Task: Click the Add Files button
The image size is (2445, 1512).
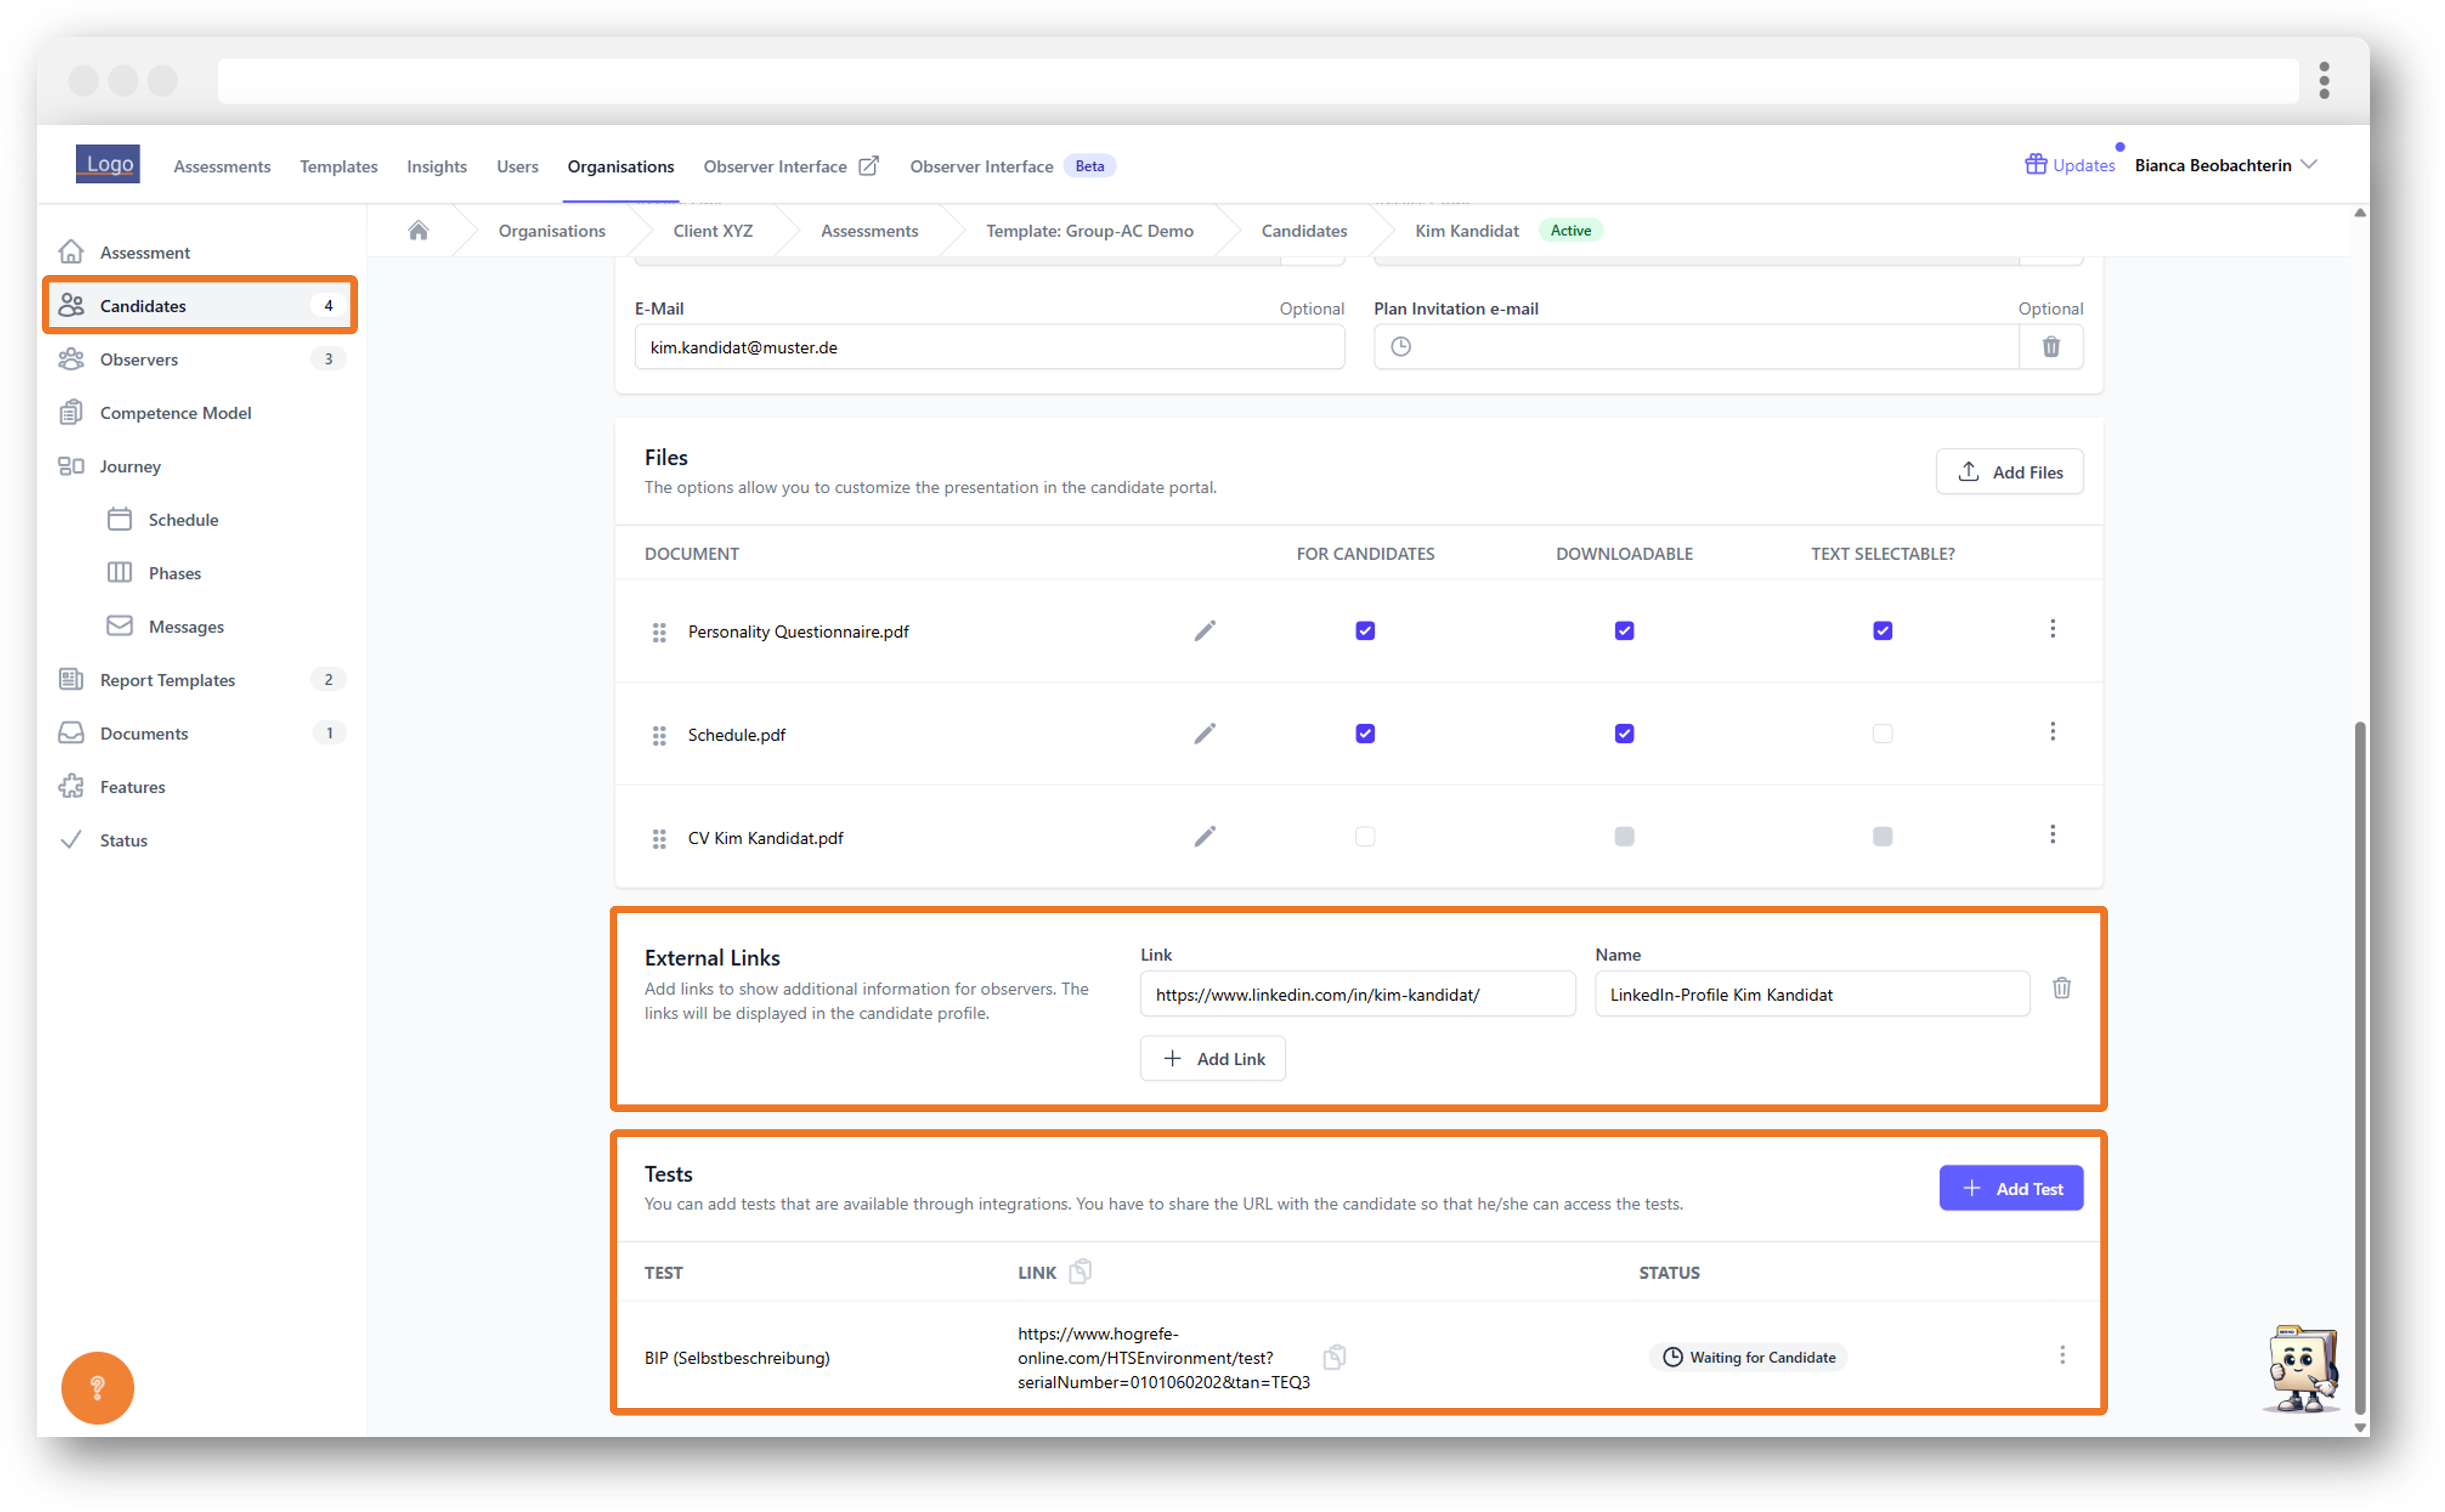Action: click(2009, 472)
